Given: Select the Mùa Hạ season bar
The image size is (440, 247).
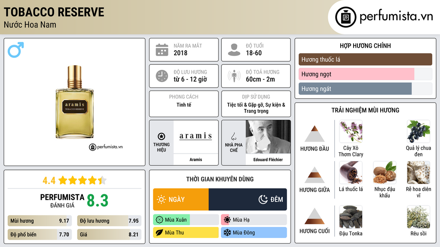Looking at the screenshot, I should (x=254, y=220).
